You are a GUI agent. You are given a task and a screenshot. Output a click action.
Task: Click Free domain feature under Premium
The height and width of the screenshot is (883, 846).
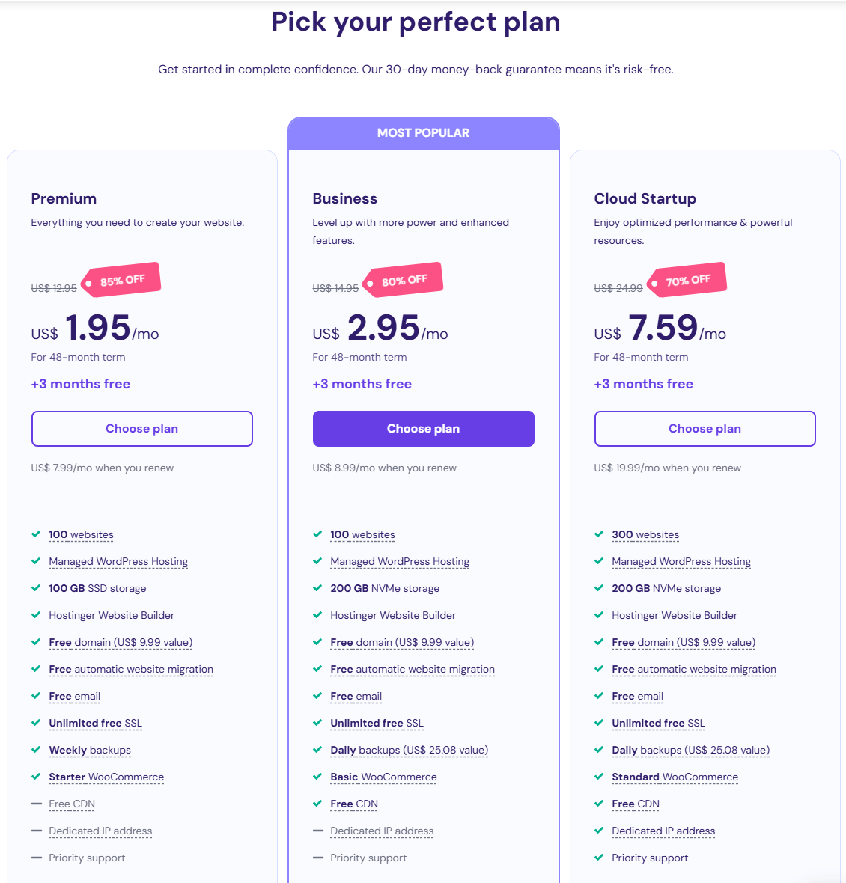pyautogui.click(x=121, y=642)
